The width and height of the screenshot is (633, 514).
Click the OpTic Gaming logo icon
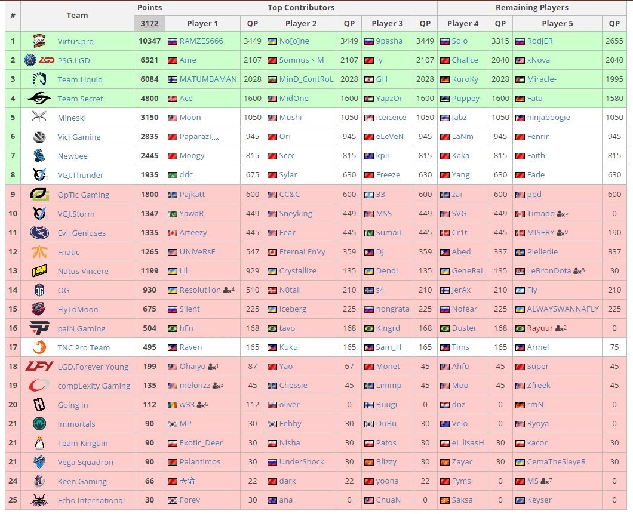pyautogui.click(x=39, y=195)
